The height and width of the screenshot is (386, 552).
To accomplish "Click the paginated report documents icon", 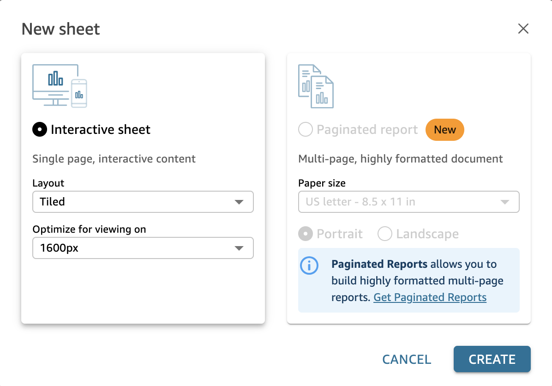I will (315, 86).
